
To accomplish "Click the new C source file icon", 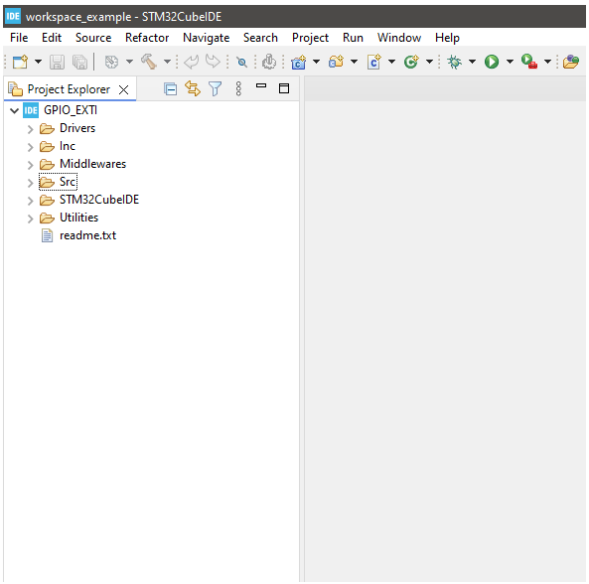I will click(374, 62).
